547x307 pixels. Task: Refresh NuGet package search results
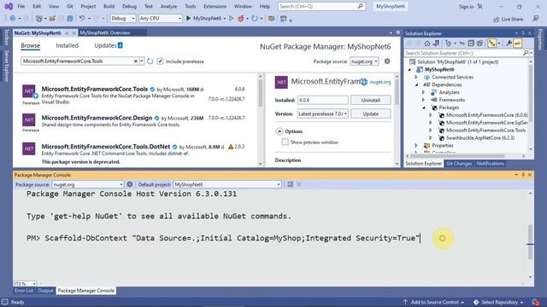[x=150, y=61]
